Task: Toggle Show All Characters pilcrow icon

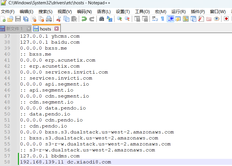Action: pos(162,19)
